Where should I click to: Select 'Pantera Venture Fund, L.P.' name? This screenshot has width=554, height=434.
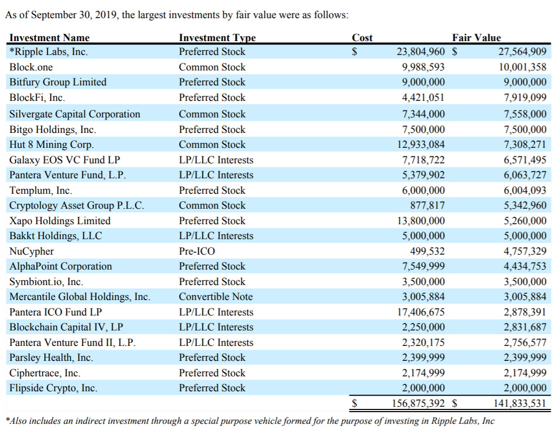click(68, 175)
